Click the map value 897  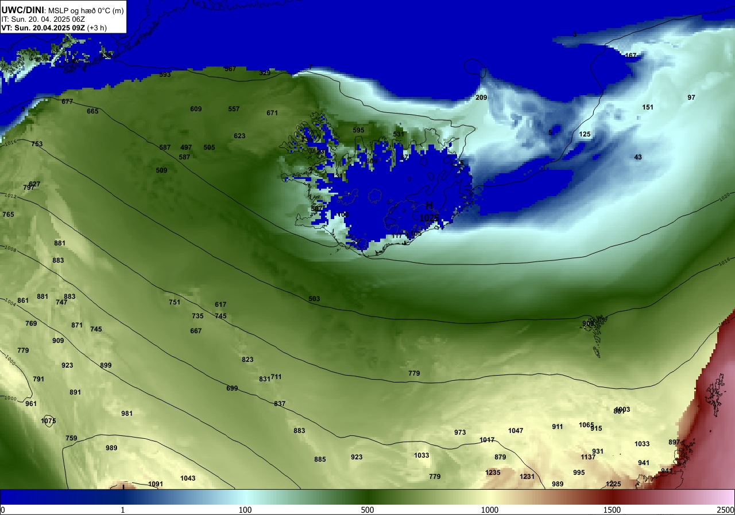[x=674, y=442]
